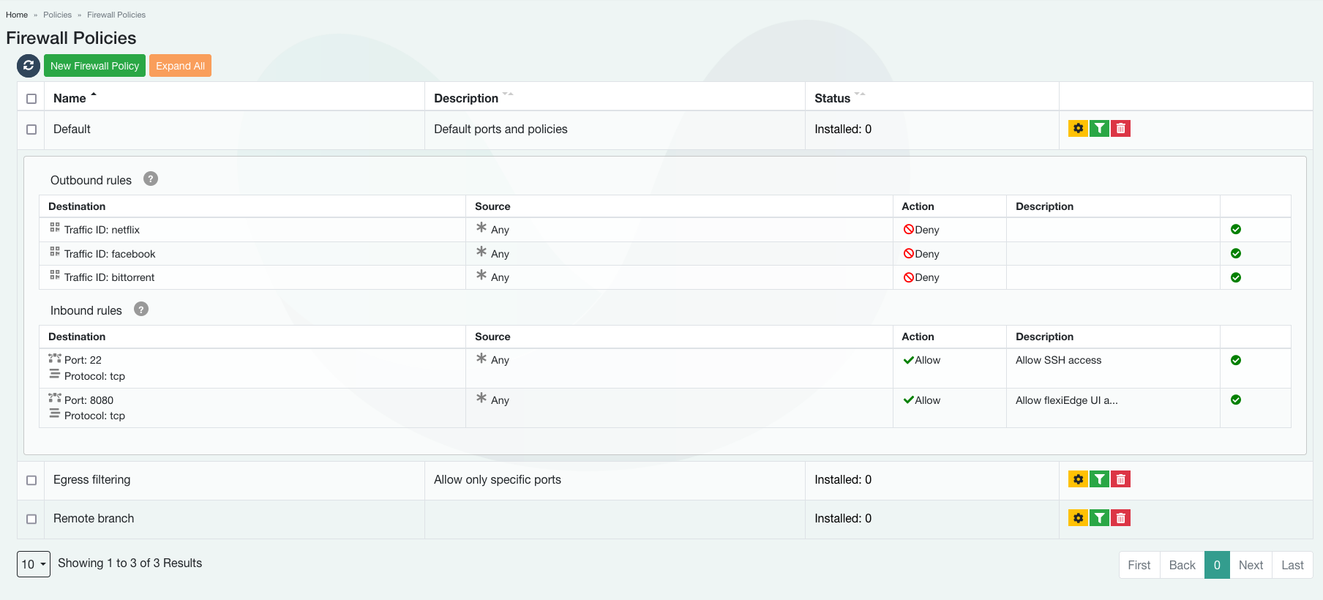Image resolution: width=1323 pixels, height=600 pixels.
Task: Click the Inbound rules help icon
Action: 141,310
